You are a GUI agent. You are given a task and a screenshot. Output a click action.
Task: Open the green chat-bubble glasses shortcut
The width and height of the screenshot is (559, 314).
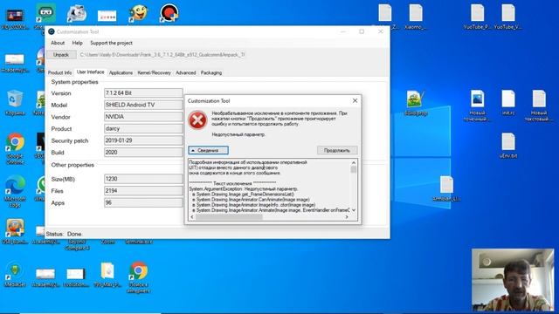pos(45,14)
